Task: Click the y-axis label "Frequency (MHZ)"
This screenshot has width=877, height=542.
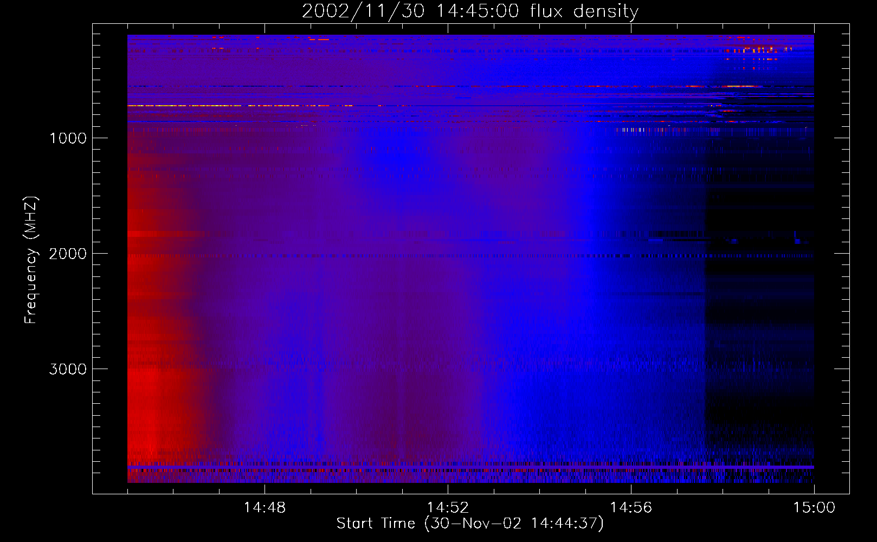Action: coord(31,260)
